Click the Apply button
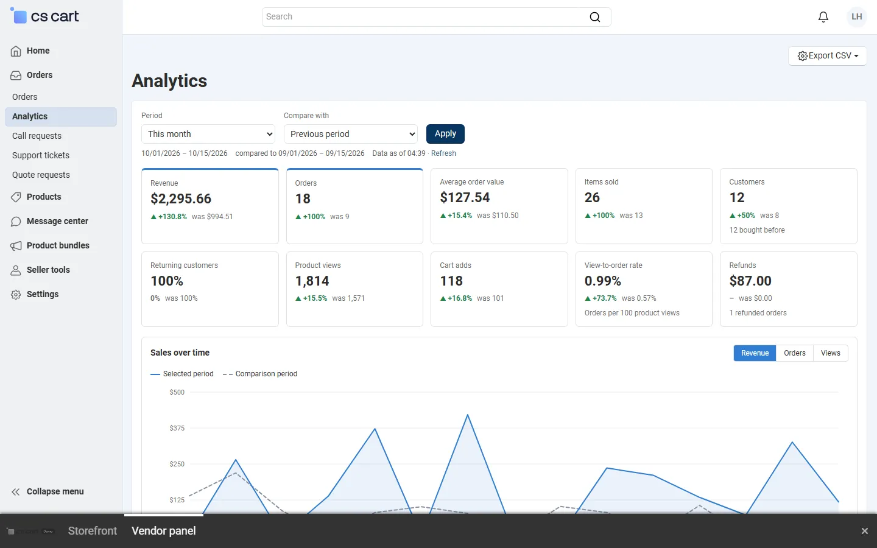This screenshot has height=548, width=877. tap(445, 134)
